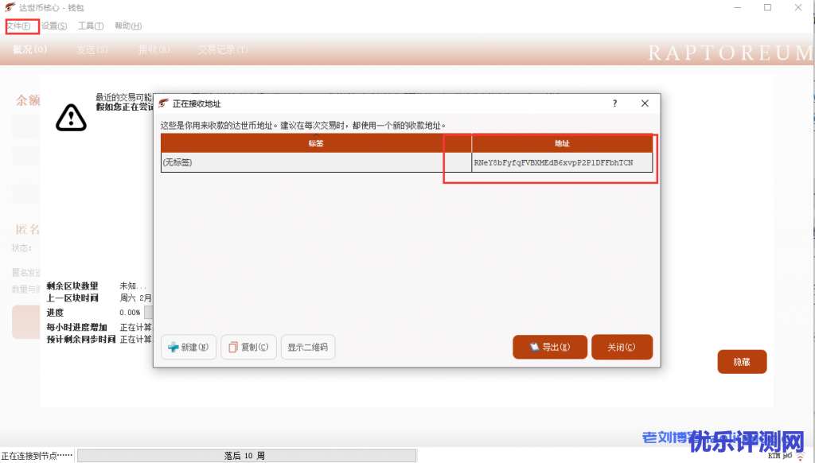
Task: Click the dialog help question mark
Action: (x=615, y=103)
